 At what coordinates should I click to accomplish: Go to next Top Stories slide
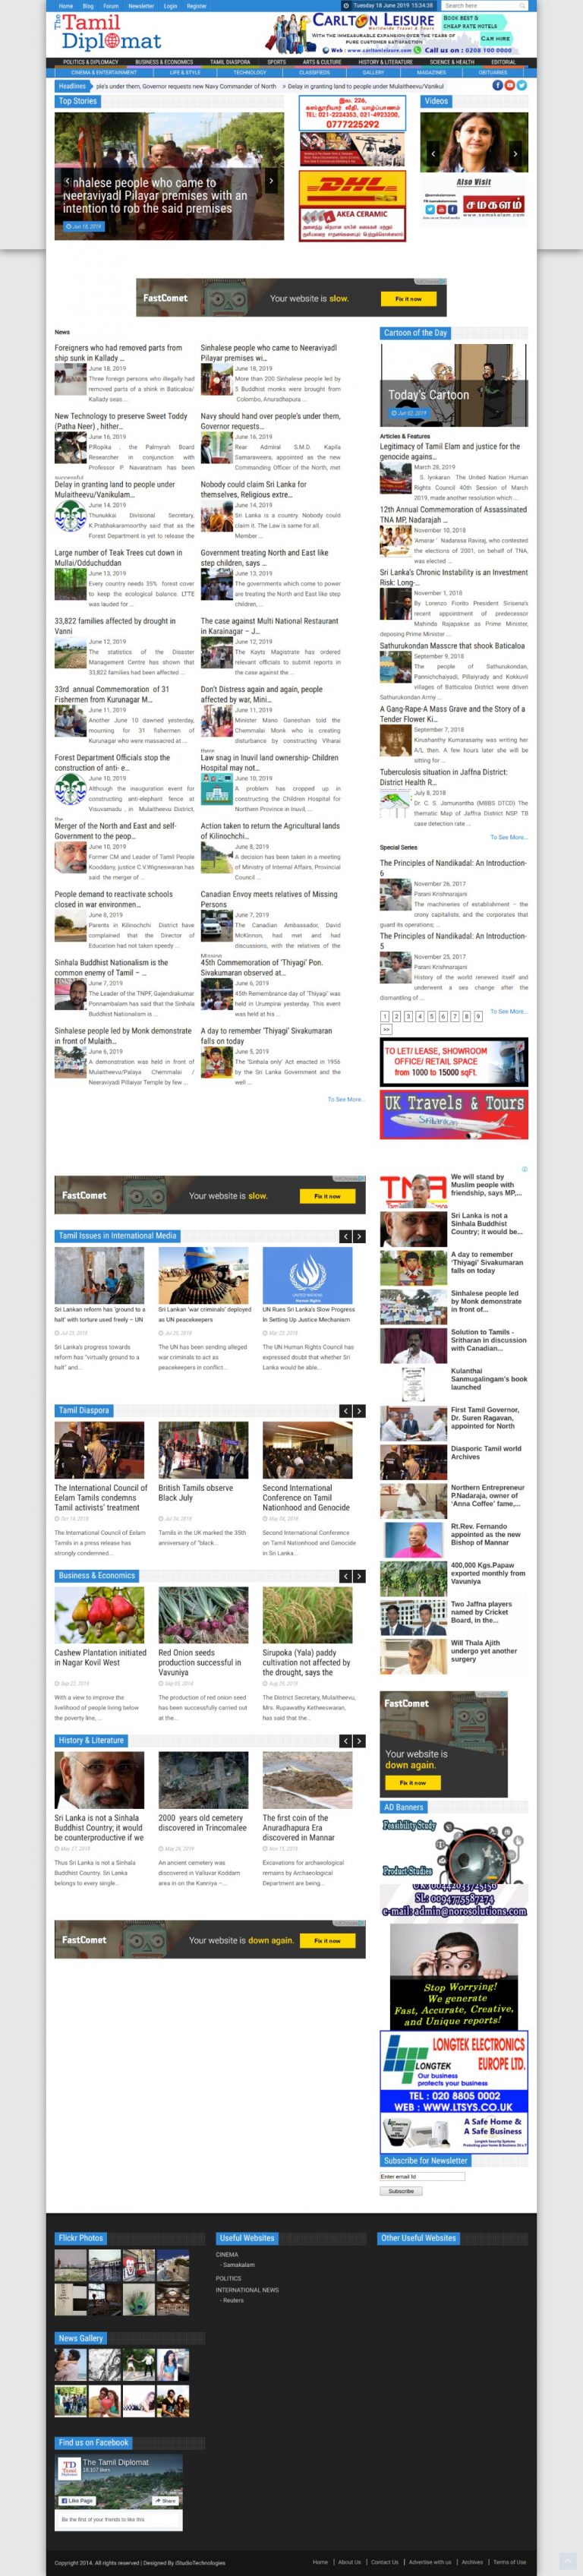tap(271, 182)
